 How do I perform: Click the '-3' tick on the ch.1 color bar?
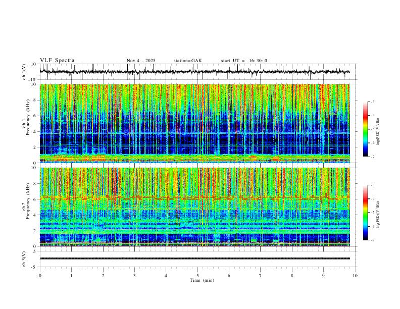point(372,101)
